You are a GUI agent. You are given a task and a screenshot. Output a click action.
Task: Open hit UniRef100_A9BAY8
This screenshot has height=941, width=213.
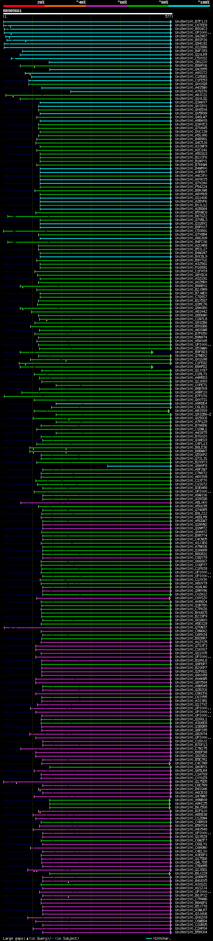191,121
